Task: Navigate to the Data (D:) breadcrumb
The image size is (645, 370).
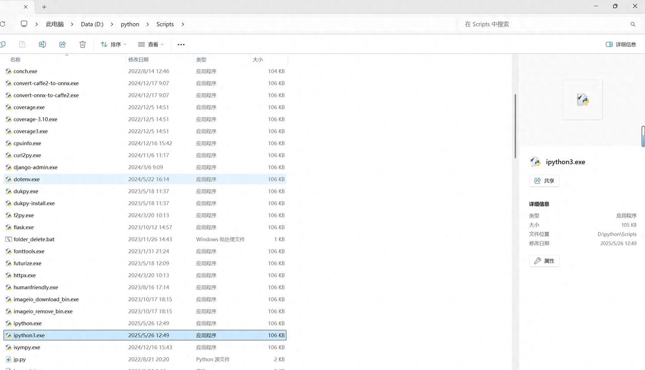Action: [x=92, y=24]
